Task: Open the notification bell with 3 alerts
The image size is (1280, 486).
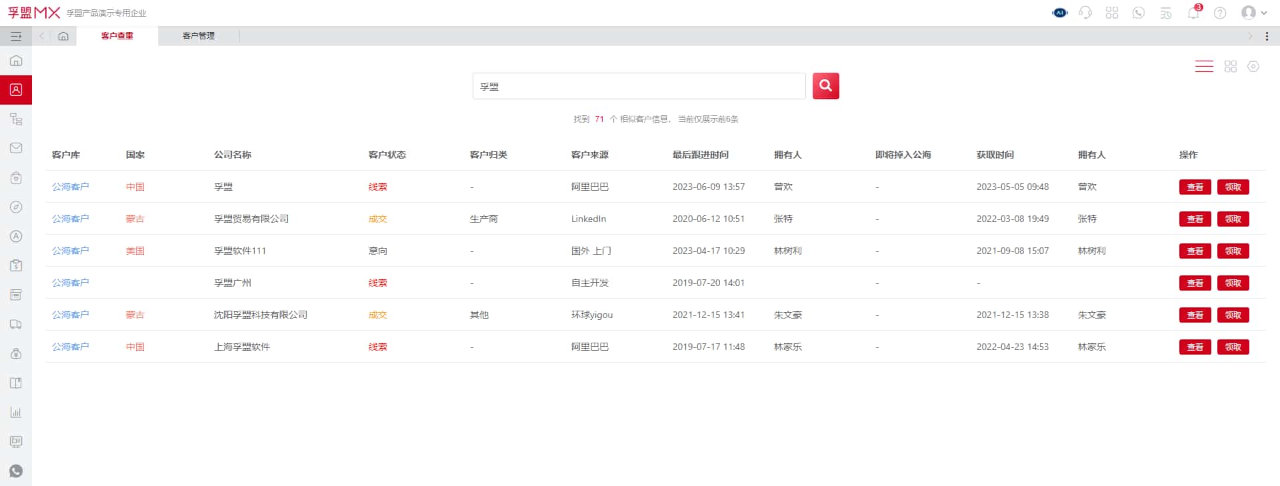Action: point(1193,13)
